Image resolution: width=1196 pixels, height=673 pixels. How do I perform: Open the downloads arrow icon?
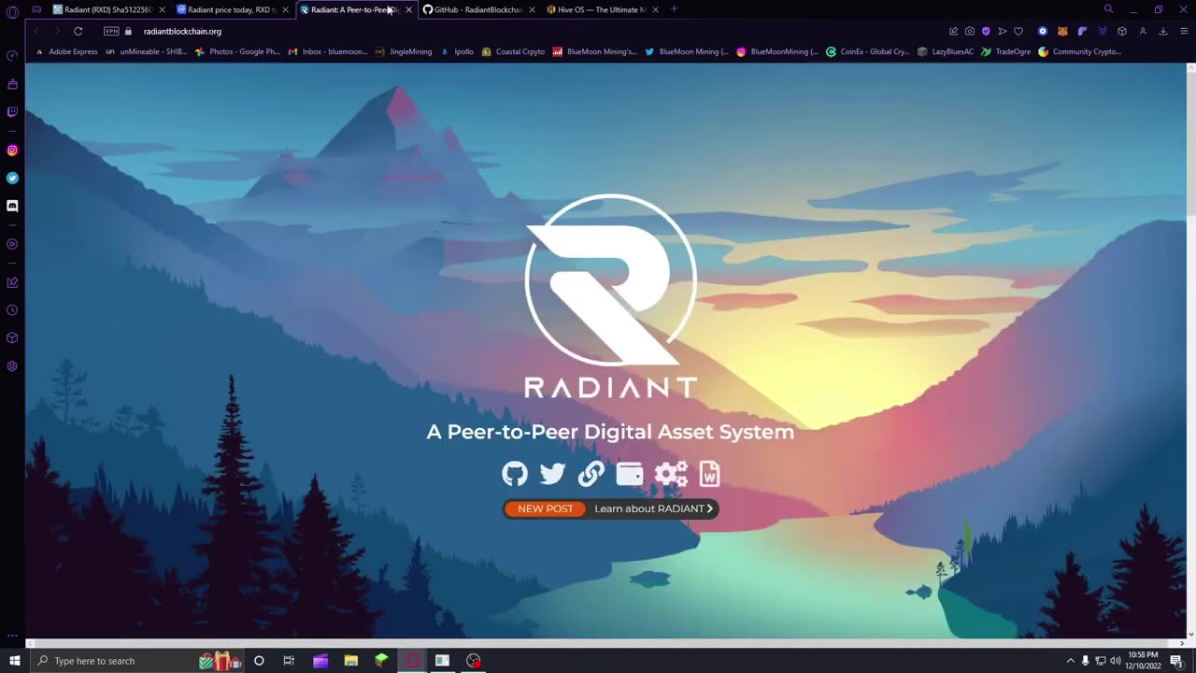pyautogui.click(x=1163, y=31)
